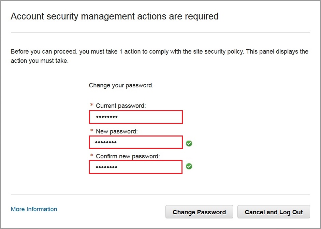Click the "New password:" label text

(117, 131)
